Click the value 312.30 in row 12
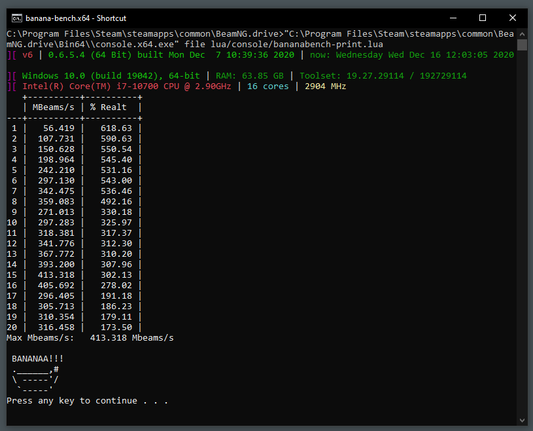 [x=116, y=244]
